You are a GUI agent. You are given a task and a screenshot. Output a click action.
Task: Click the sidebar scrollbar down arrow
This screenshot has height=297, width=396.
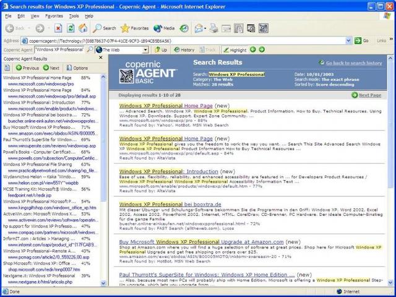coord(103,283)
